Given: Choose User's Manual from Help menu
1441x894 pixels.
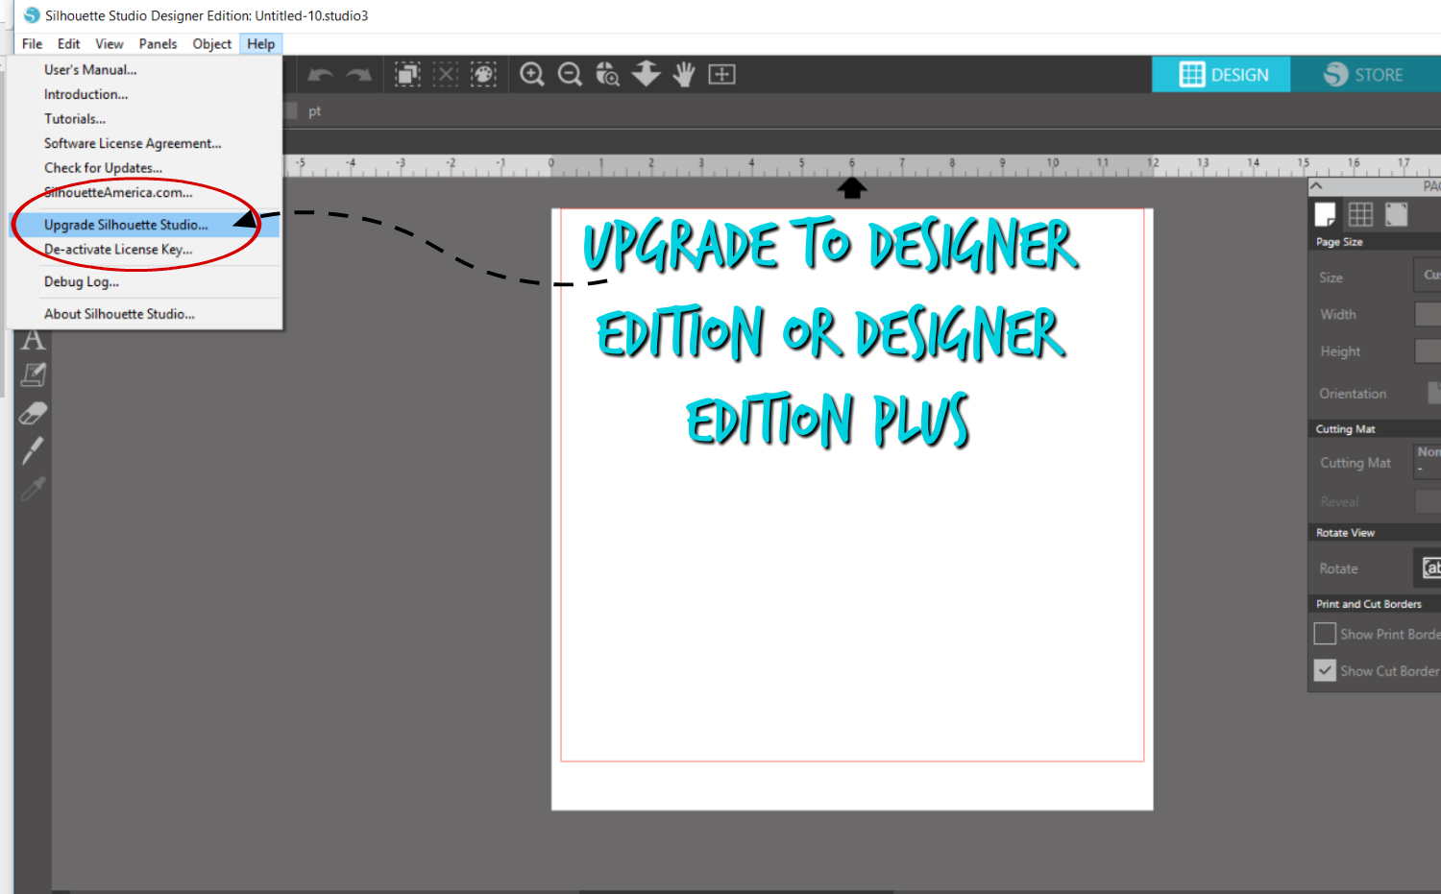Looking at the screenshot, I should [144, 69].
